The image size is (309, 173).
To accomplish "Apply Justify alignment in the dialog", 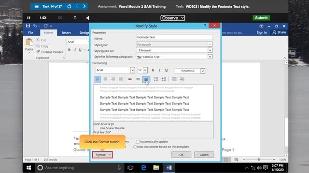I will (121, 79).
